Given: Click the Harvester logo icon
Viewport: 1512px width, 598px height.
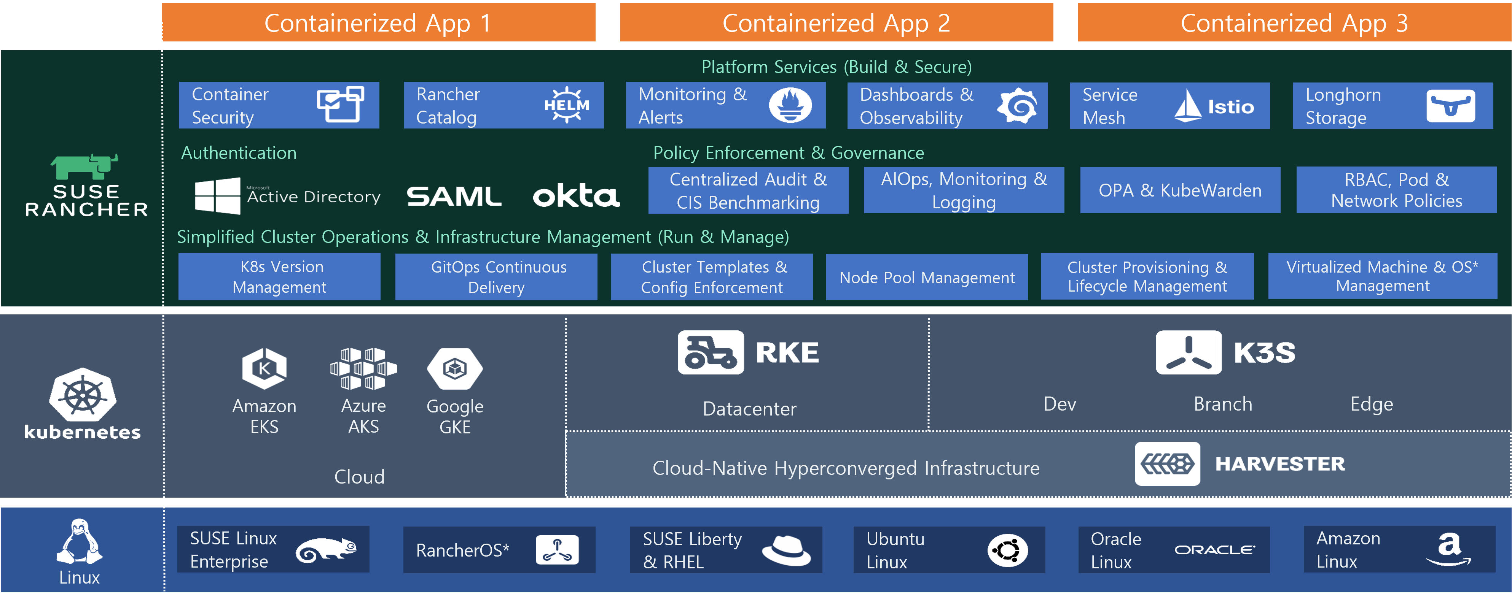Looking at the screenshot, I should tap(1168, 464).
